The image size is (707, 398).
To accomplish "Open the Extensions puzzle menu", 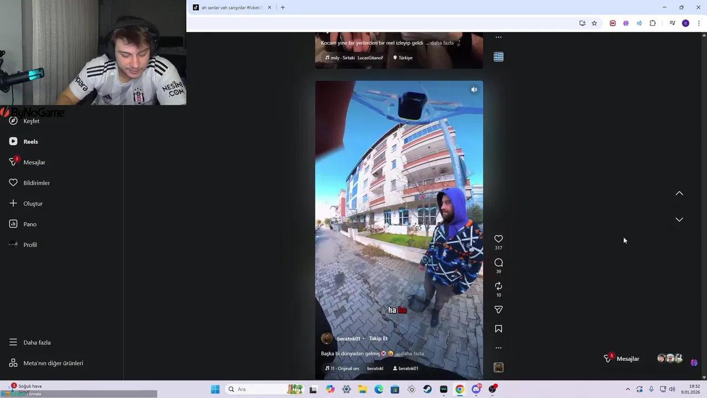I will (x=653, y=23).
